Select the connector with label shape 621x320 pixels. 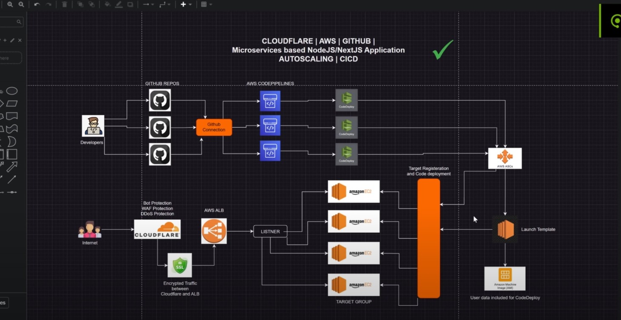(x=12, y=192)
